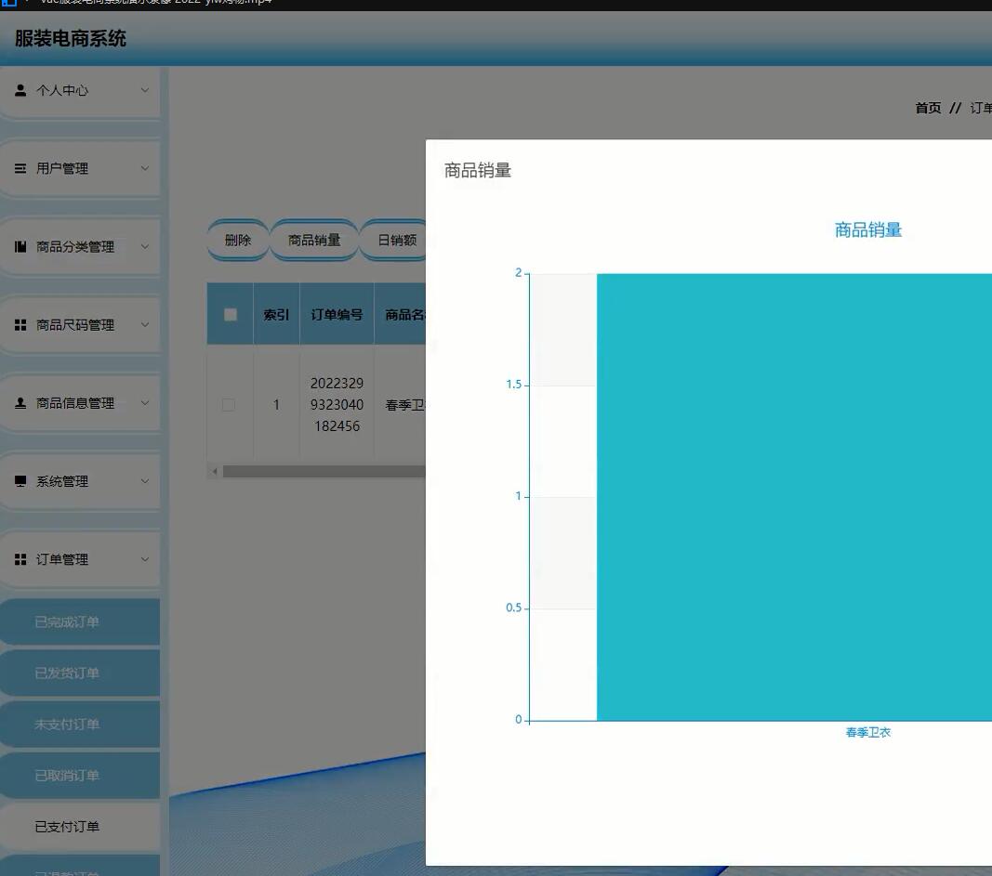
Task: Go to 首页 via breadcrumb link
Action: click(x=928, y=108)
